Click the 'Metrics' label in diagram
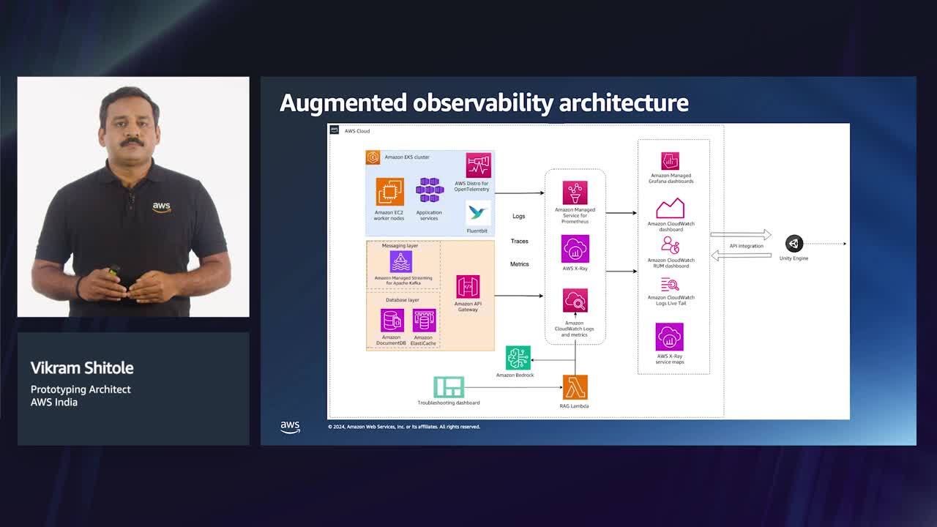 [x=519, y=264]
